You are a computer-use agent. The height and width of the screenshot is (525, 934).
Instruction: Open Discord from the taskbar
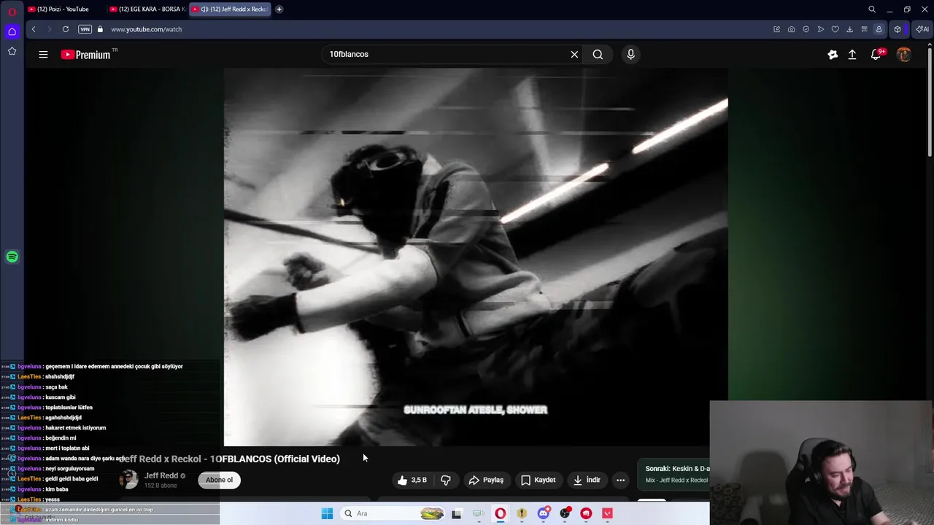[x=544, y=513]
